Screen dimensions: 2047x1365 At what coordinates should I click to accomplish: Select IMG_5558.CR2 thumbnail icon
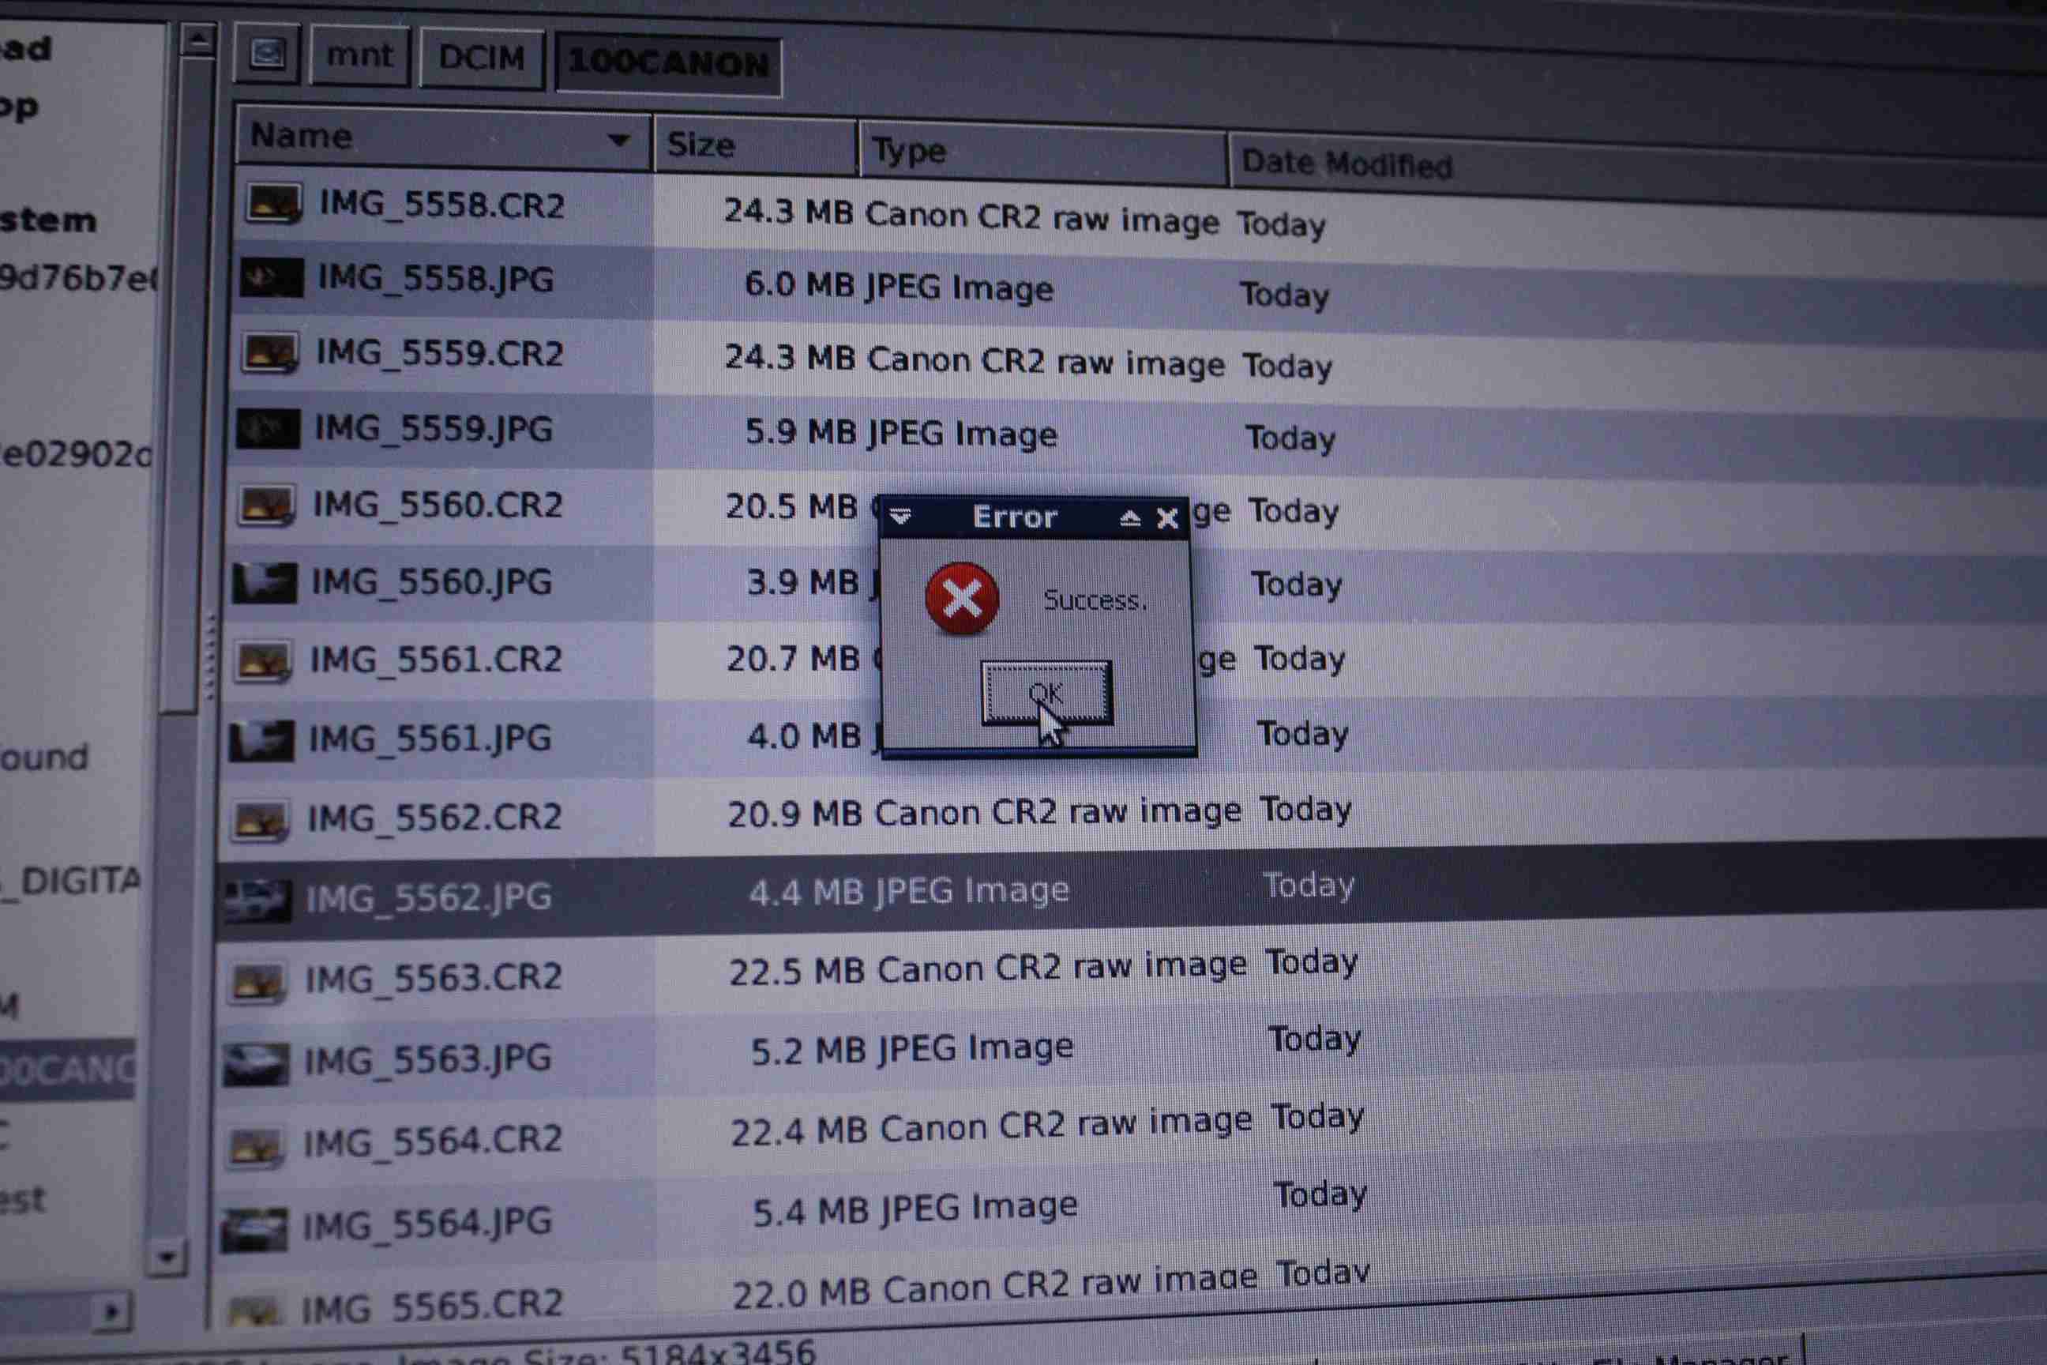click(273, 203)
